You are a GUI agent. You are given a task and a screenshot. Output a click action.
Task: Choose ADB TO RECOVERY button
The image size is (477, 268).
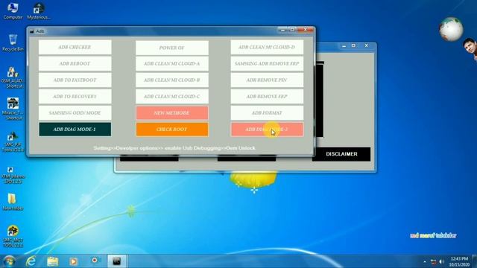tap(75, 96)
